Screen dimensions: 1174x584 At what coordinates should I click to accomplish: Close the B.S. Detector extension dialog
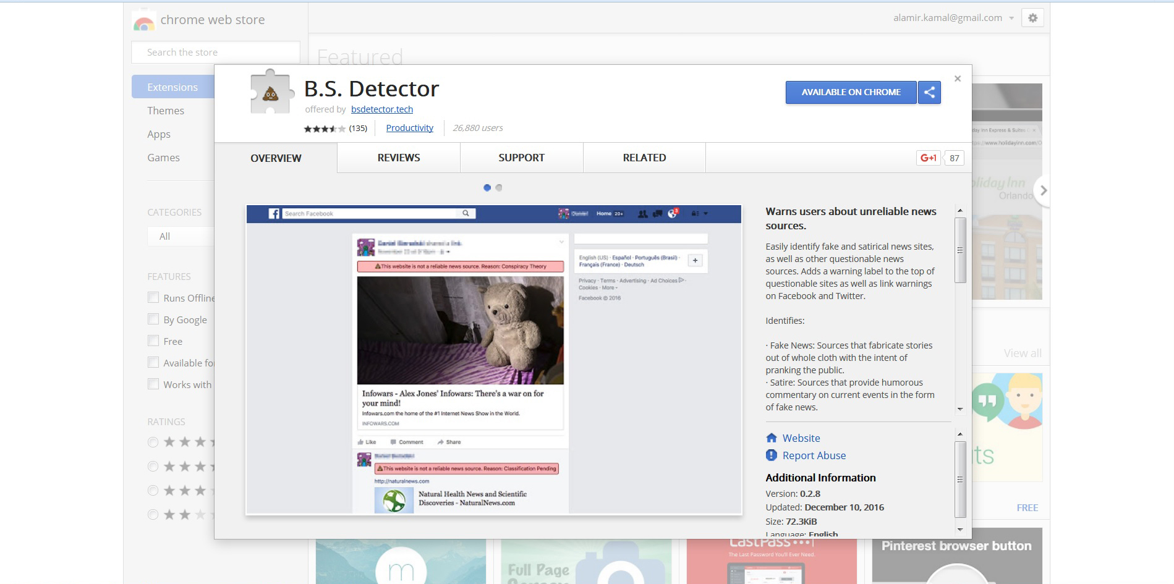tap(958, 78)
